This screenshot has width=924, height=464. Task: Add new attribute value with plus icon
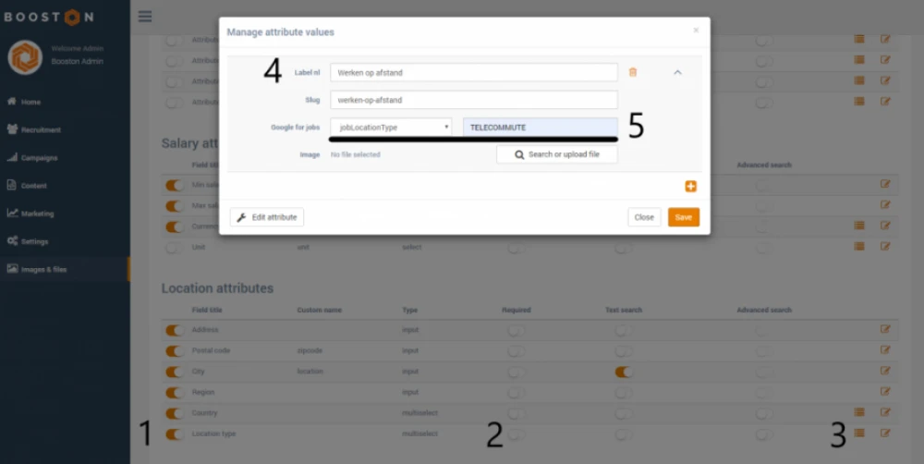tap(690, 187)
